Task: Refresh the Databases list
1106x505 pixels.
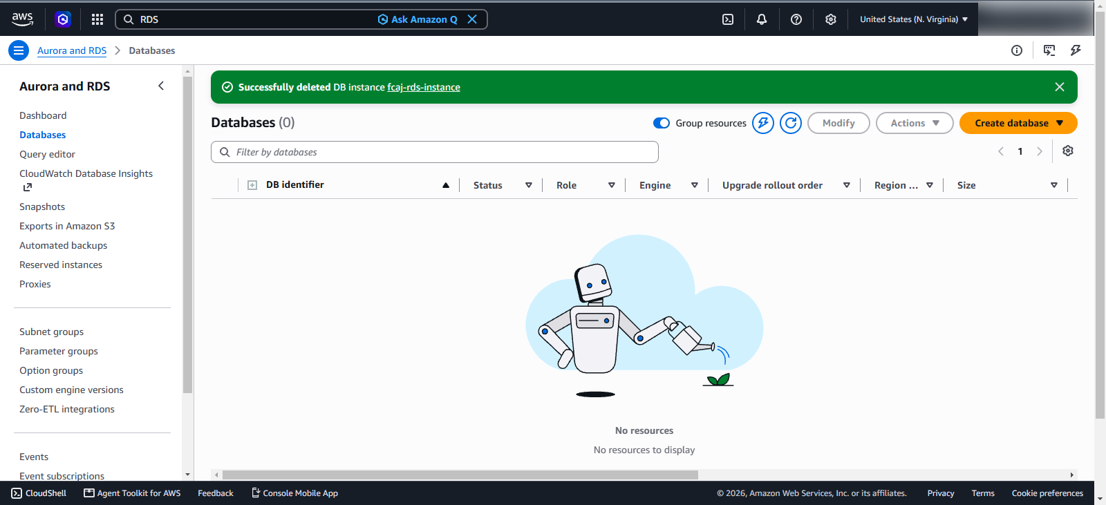Action: 791,123
